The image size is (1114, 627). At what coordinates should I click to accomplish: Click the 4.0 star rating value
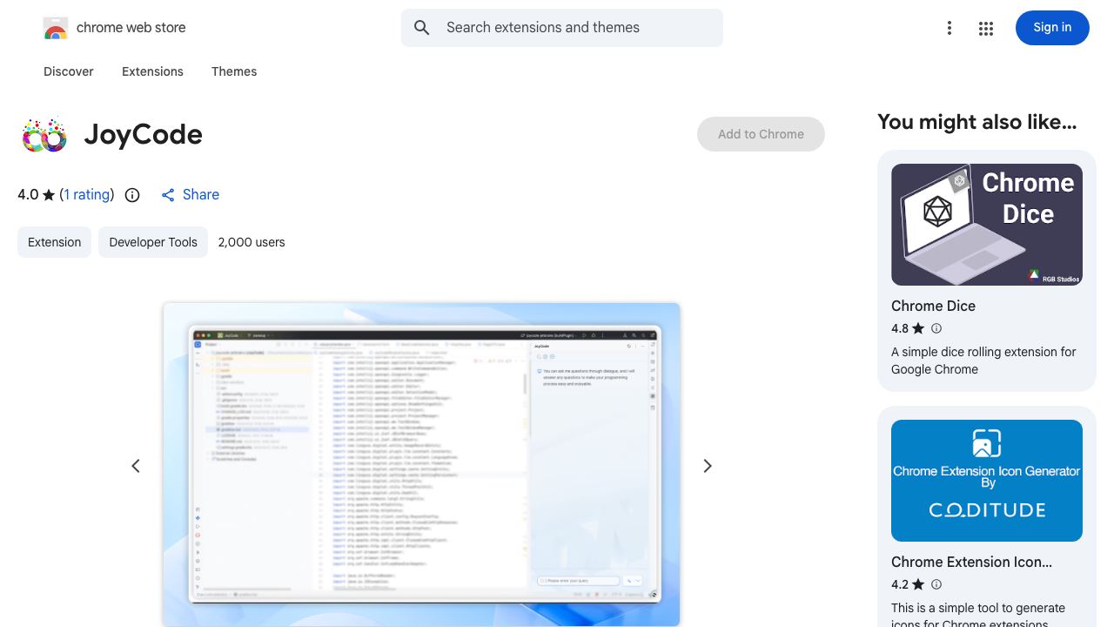[28, 195]
